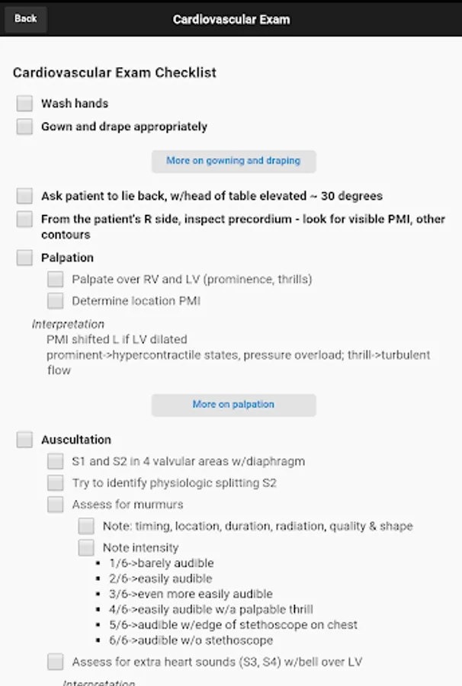
Task: Tick Note: timing, location, duration checkbox
Action: [x=86, y=526]
